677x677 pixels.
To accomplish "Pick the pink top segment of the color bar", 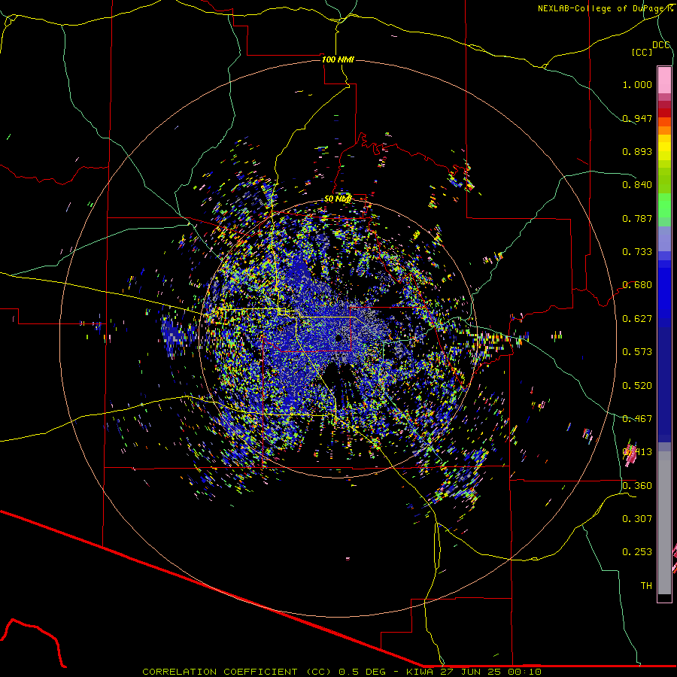I will [664, 80].
